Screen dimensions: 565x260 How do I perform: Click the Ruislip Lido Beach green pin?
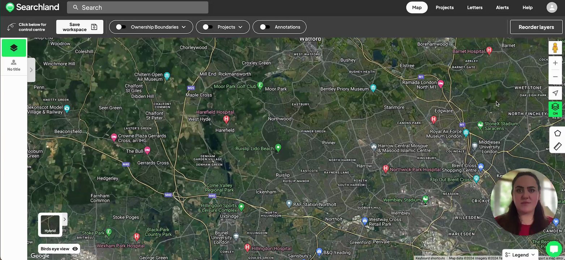click(278, 147)
